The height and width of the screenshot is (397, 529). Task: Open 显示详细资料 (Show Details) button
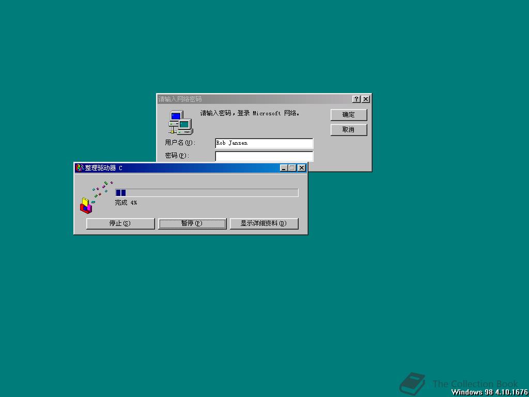pos(264,223)
